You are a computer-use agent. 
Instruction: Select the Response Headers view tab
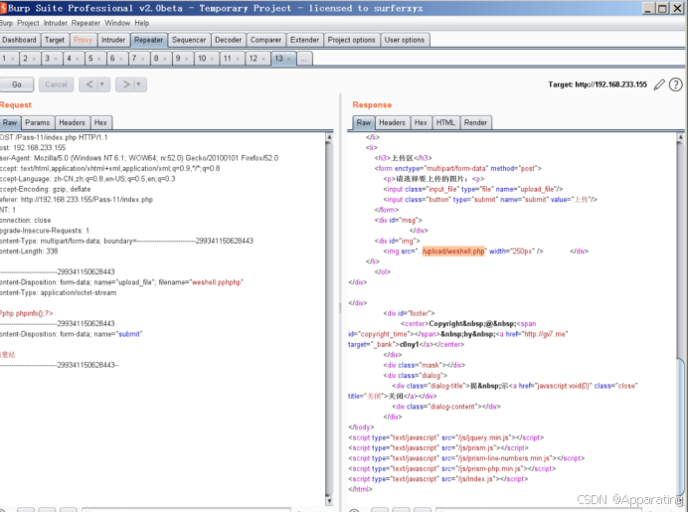[x=393, y=122]
